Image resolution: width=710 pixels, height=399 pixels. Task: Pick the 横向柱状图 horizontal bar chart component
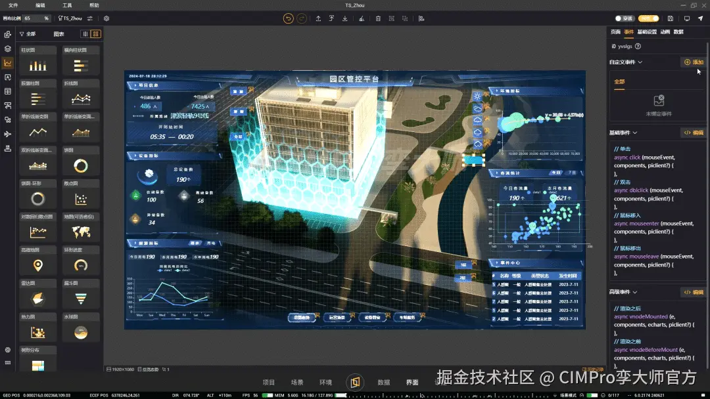pyautogui.click(x=81, y=62)
